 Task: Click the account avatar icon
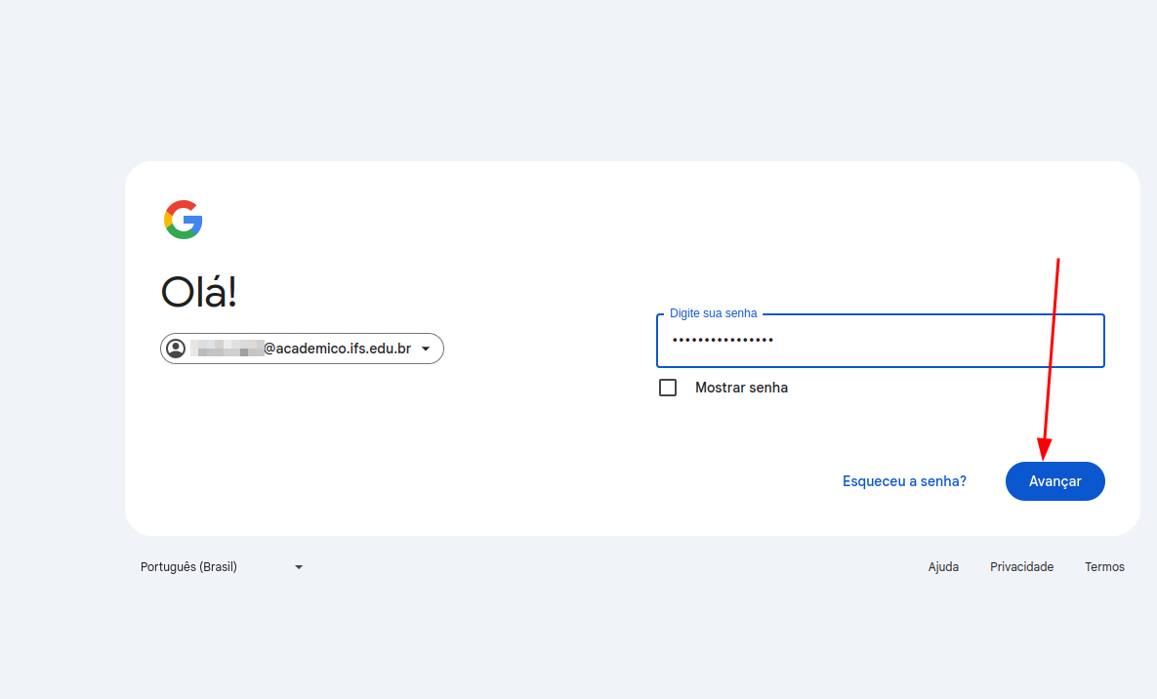click(176, 349)
